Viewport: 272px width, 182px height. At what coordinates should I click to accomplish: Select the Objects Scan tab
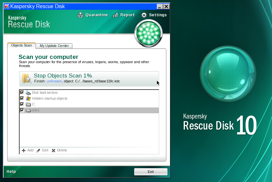[22, 46]
